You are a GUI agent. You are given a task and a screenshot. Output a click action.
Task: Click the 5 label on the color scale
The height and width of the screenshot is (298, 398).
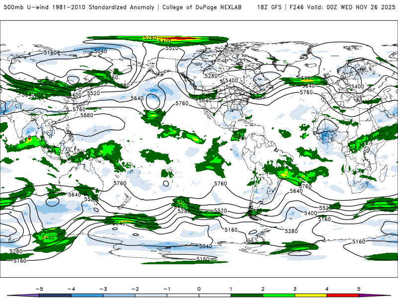pos(359,289)
